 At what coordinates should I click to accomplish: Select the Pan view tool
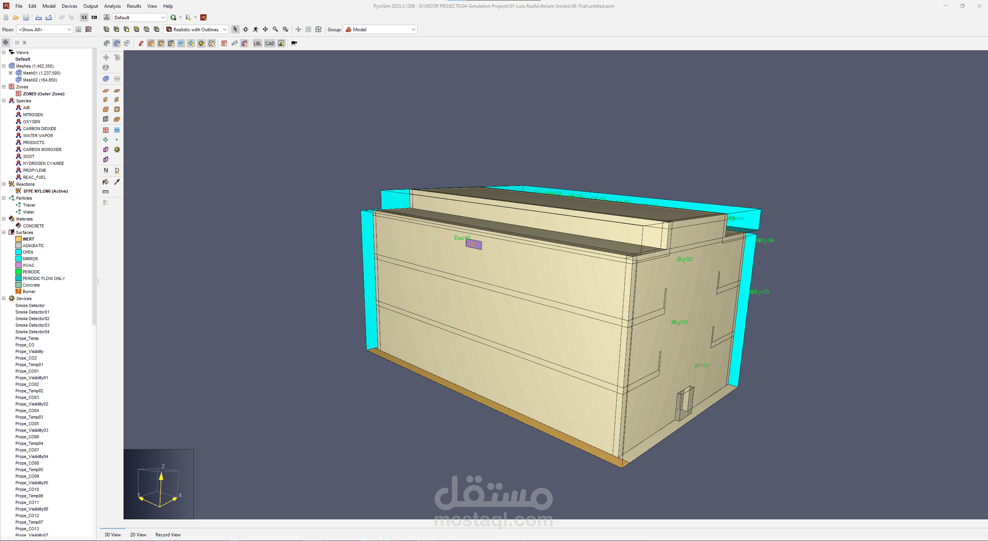pyautogui.click(x=266, y=29)
